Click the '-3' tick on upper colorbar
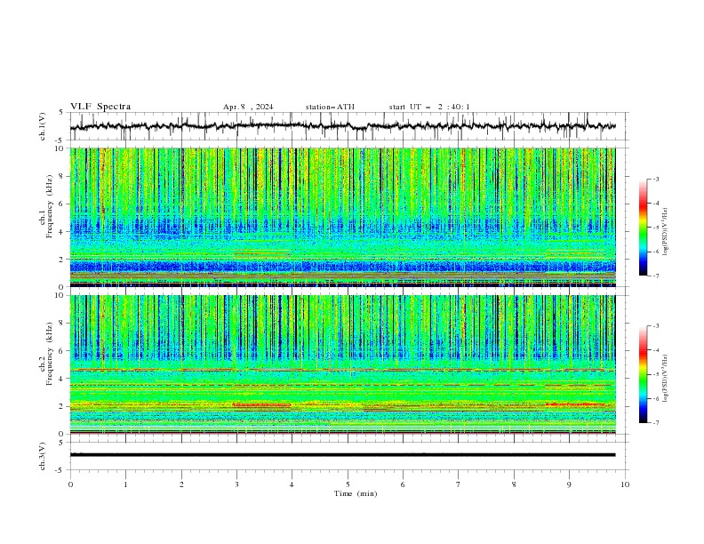 click(656, 179)
